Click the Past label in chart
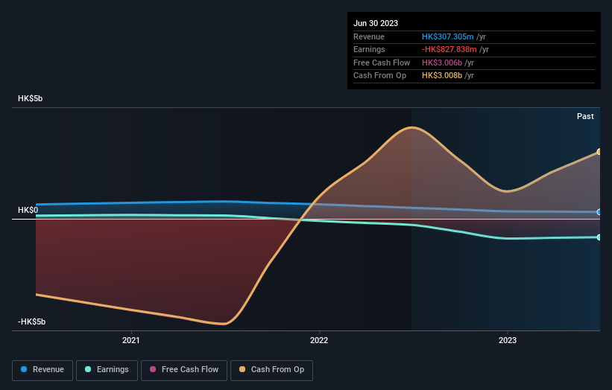This screenshot has width=612, height=390. [x=585, y=116]
